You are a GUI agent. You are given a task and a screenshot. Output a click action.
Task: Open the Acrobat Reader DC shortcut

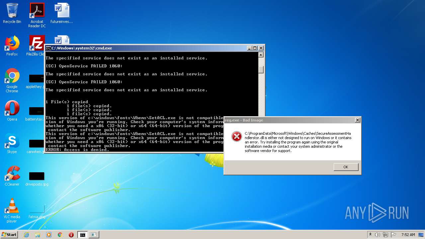[37, 15]
